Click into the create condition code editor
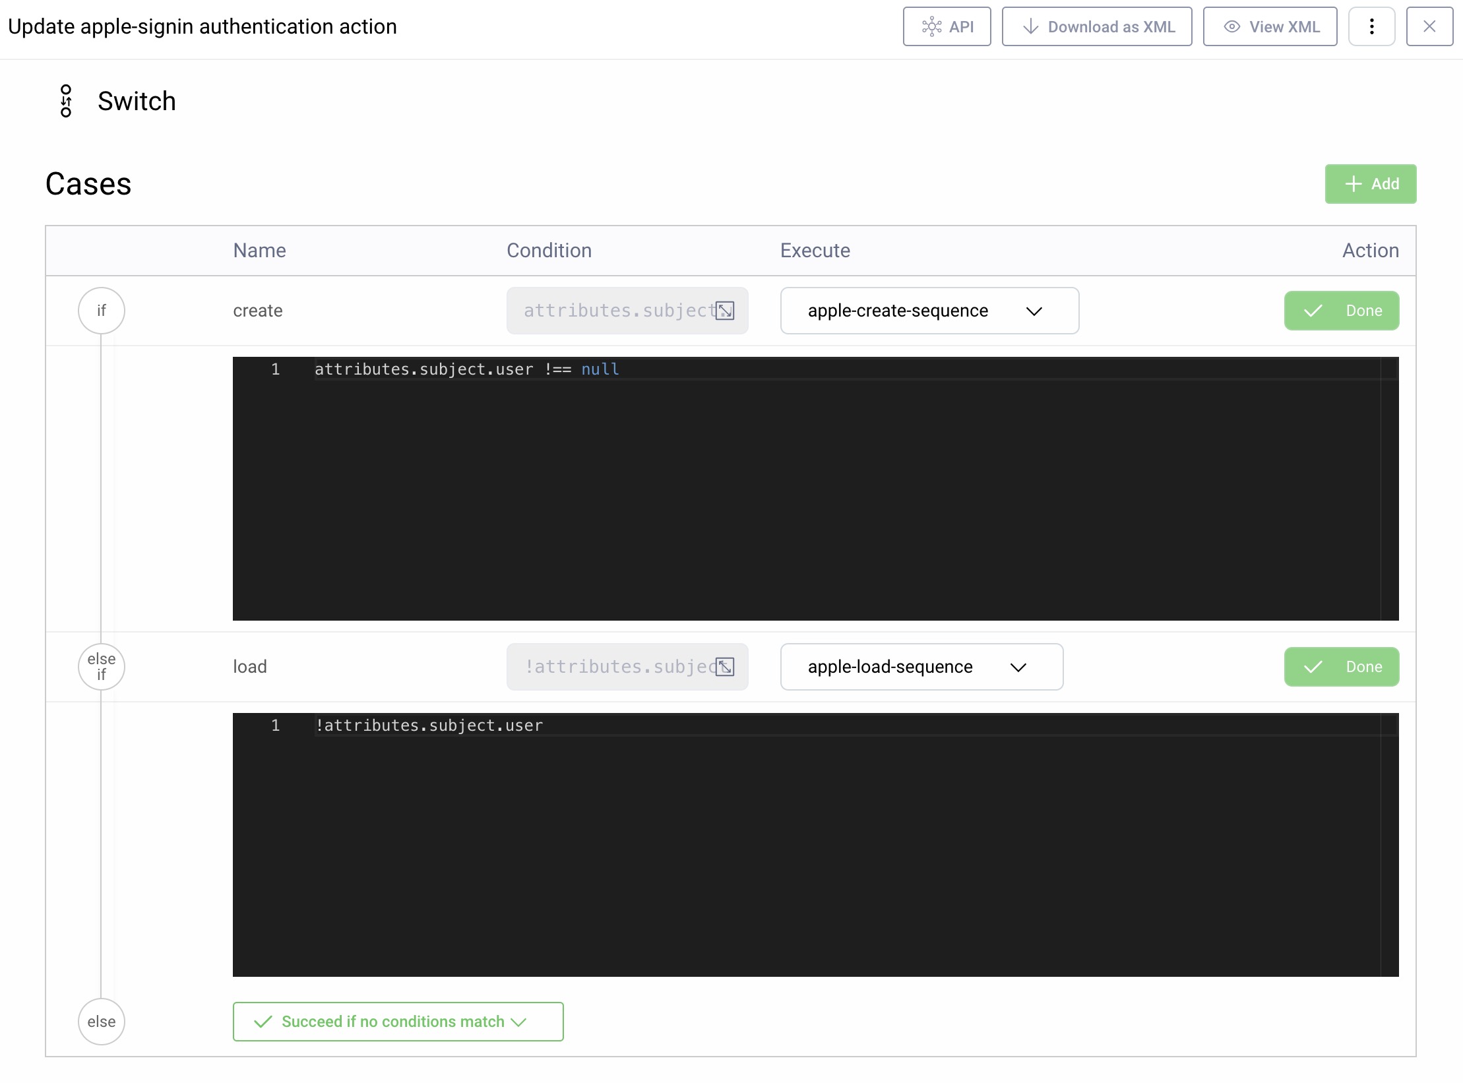The image size is (1463, 1083). tap(815, 488)
